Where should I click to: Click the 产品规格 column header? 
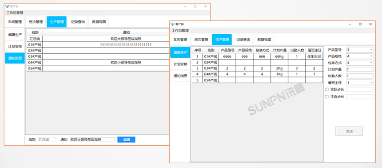(244, 50)
